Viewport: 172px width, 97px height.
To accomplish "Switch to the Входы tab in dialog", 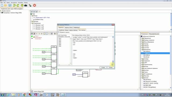I will [67, 30].
